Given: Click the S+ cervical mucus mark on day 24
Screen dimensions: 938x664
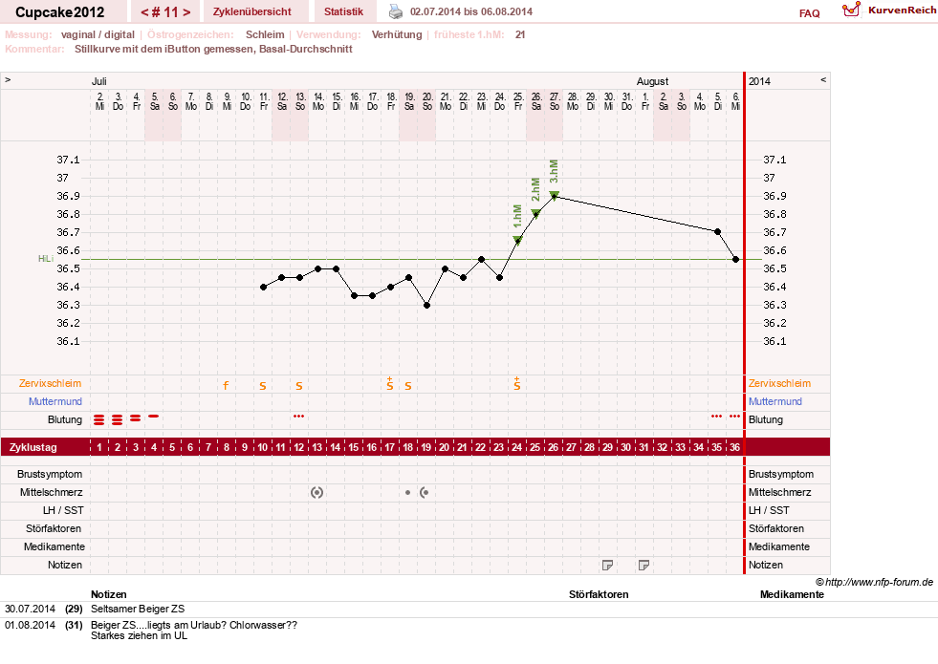Looking at the screenshot, I should click(x=517, y=384).
